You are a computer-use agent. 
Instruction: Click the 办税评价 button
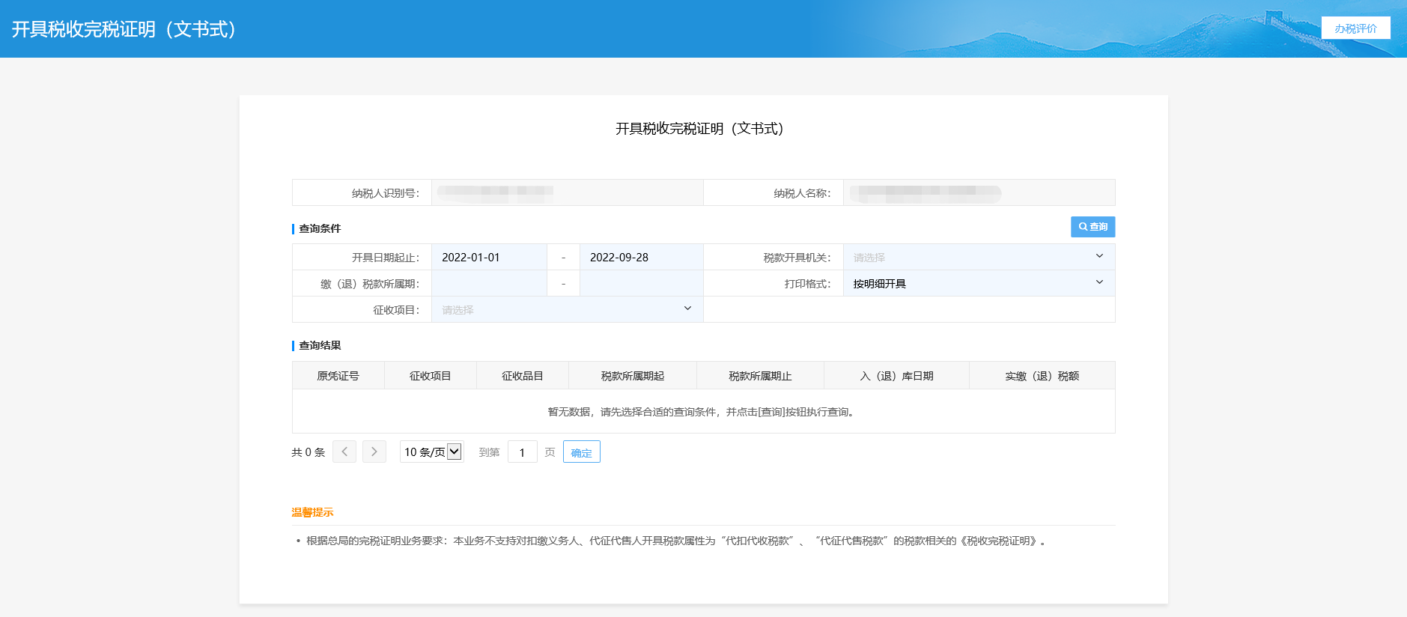(x=1355, y=28)
